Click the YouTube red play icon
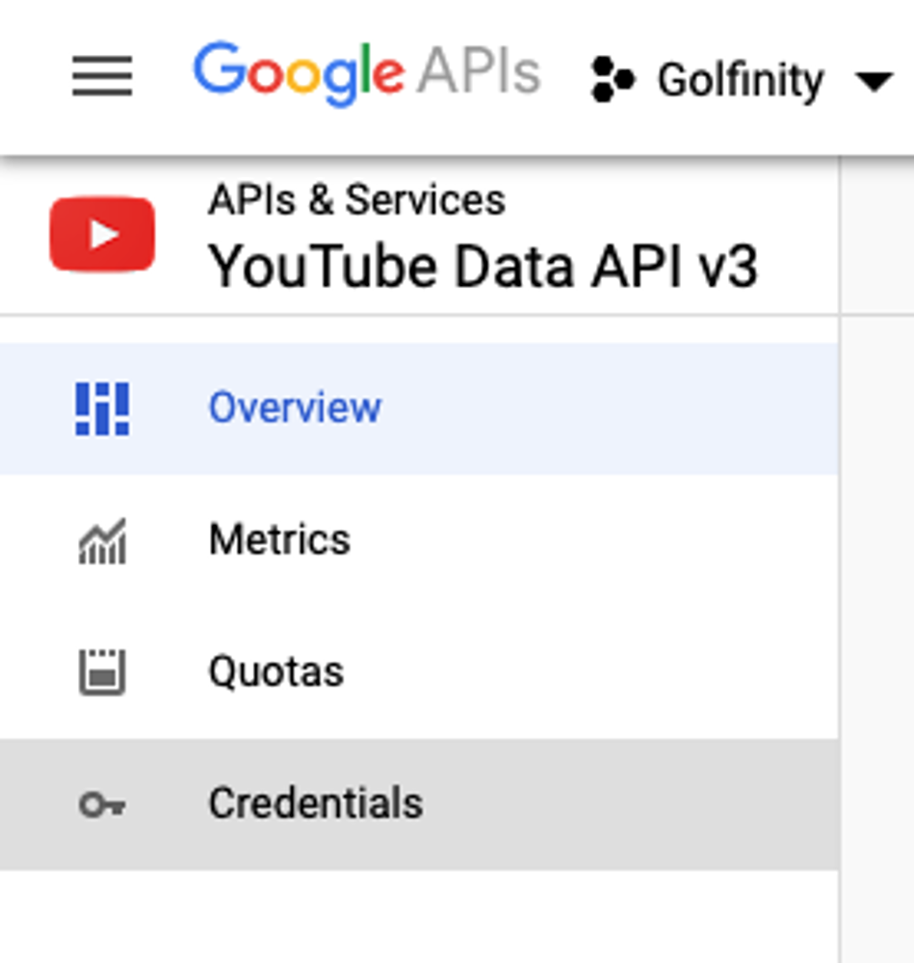Image resolution: width=914 pixels, height=963 pixels. pos(102,234)
